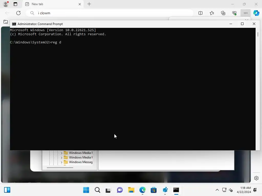
Task: Switch to Microsoft Edge on taskbar
Action: [x=142, y=190]
